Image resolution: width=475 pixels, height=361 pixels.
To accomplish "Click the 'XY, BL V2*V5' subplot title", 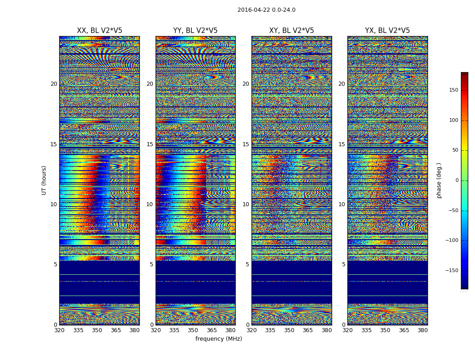I will pyautogui.click(x=291, y=31).
